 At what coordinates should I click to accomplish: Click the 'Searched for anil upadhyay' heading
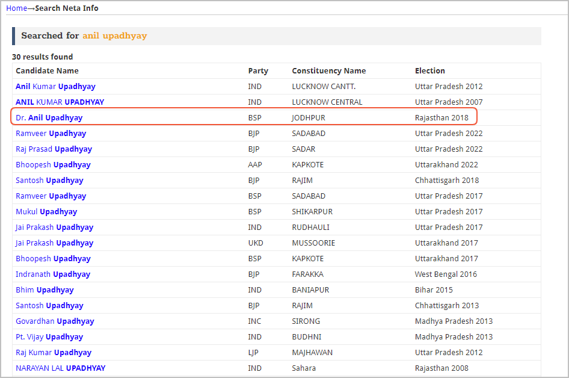(x=84, y=36)
